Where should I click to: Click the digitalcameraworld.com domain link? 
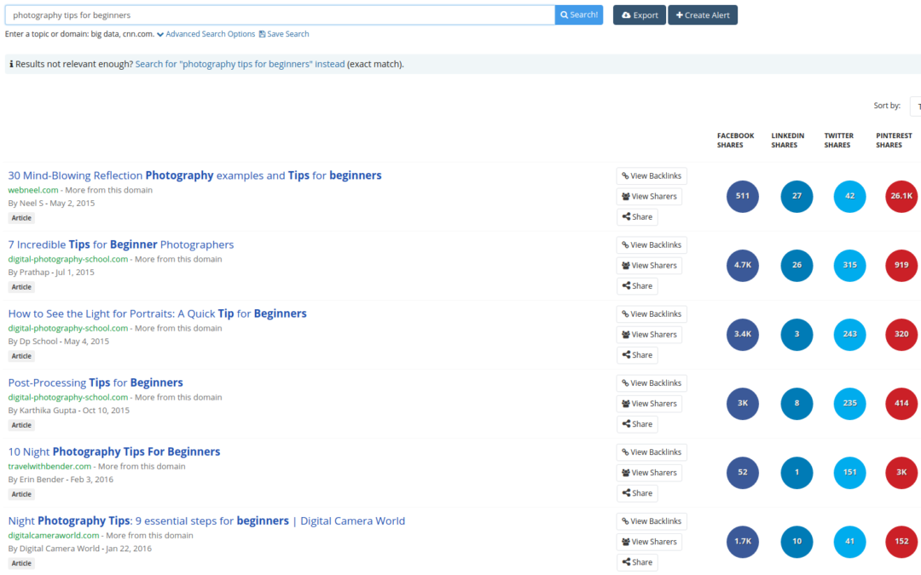pos(54,536)
